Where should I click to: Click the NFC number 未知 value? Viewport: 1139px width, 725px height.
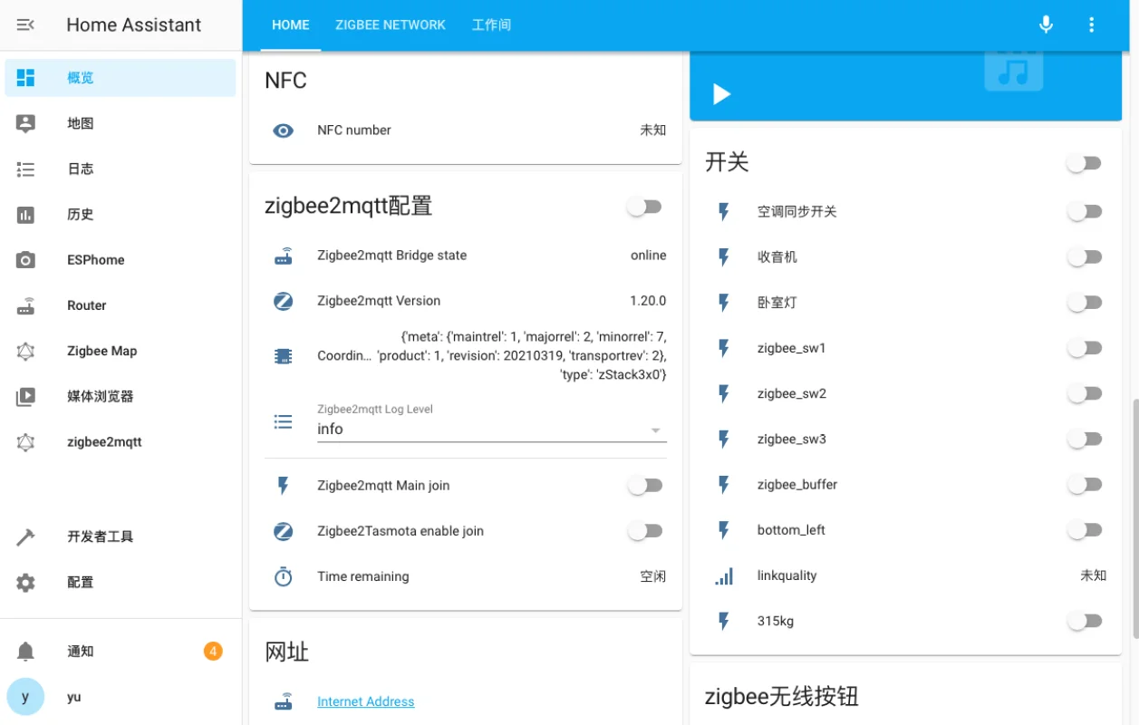tap(653, 130)
